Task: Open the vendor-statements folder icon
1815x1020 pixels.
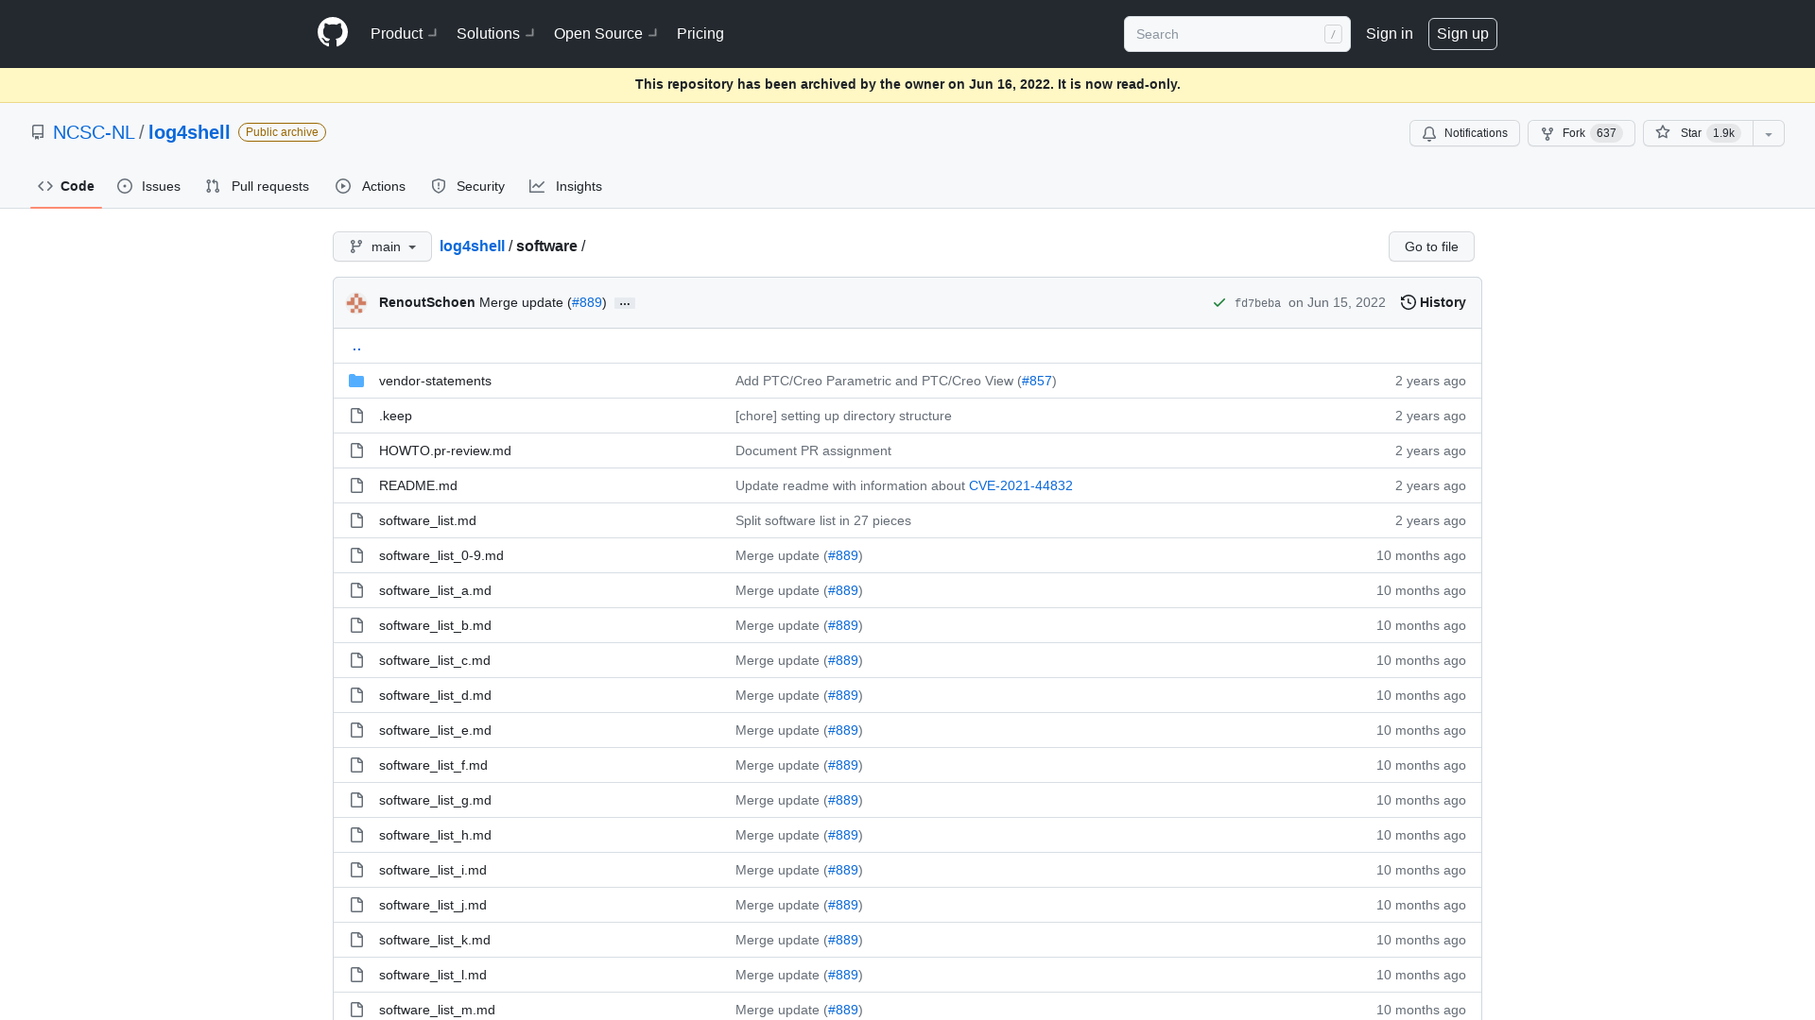Action: pos(356,381)
